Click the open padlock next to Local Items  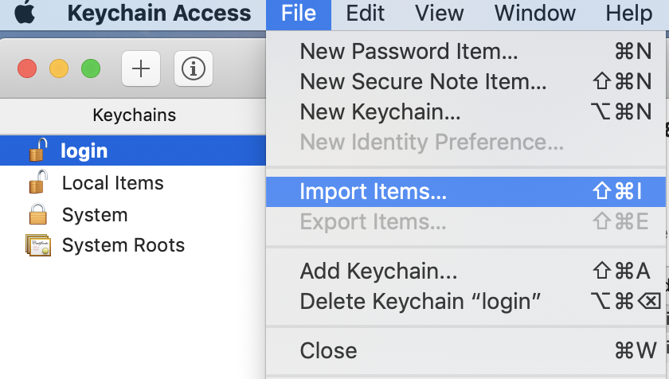pos(38,182)
